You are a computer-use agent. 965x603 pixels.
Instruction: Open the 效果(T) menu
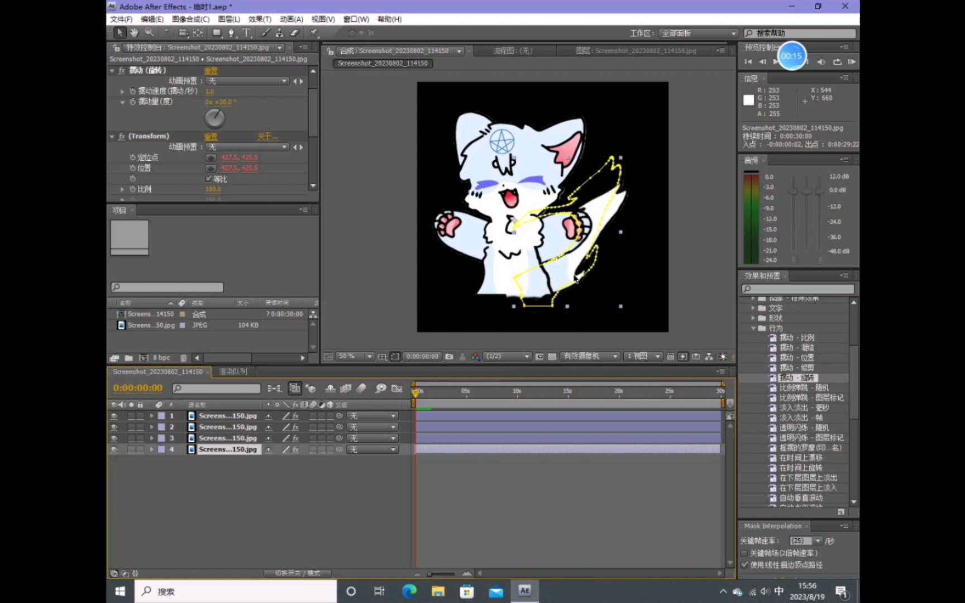[x=260, y=19]
